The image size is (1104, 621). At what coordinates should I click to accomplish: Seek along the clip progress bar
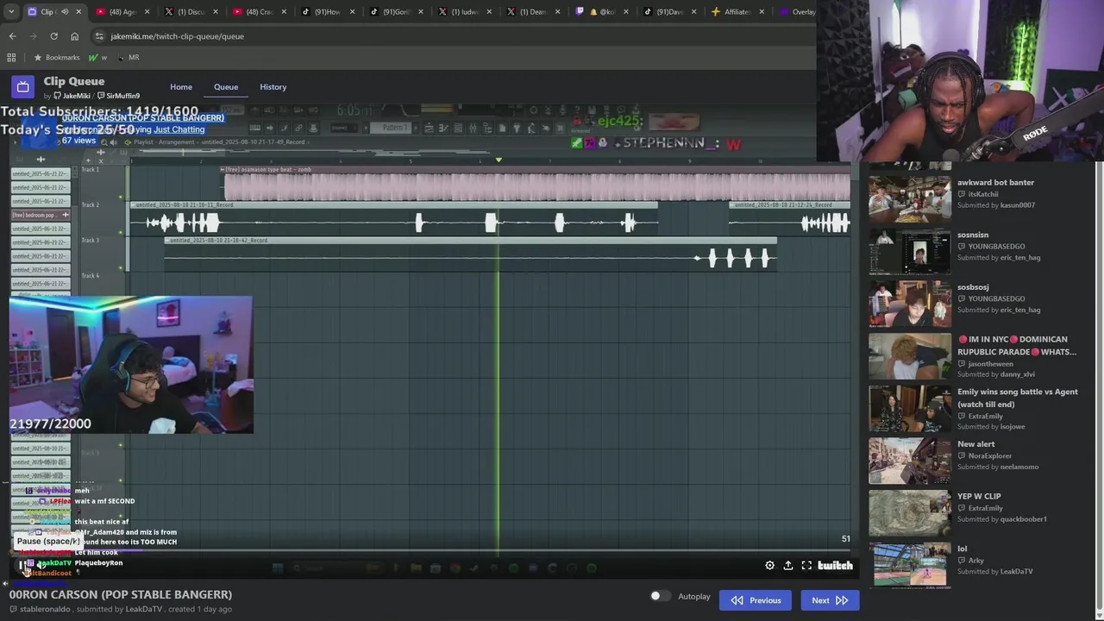click(430, 549)
